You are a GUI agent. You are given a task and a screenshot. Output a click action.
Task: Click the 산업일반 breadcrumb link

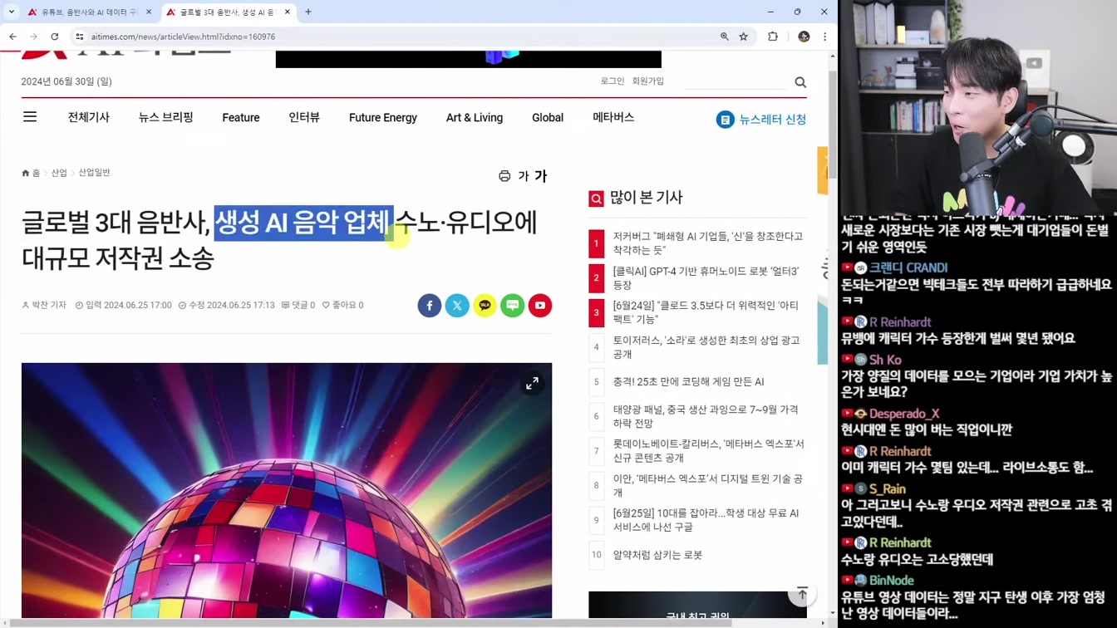point(94,173)
